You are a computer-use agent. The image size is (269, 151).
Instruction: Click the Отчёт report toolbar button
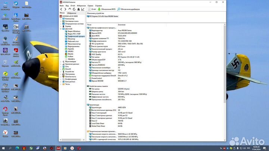92,9
